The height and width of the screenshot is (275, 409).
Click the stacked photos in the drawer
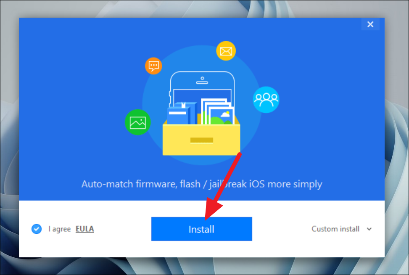[218, 111]
